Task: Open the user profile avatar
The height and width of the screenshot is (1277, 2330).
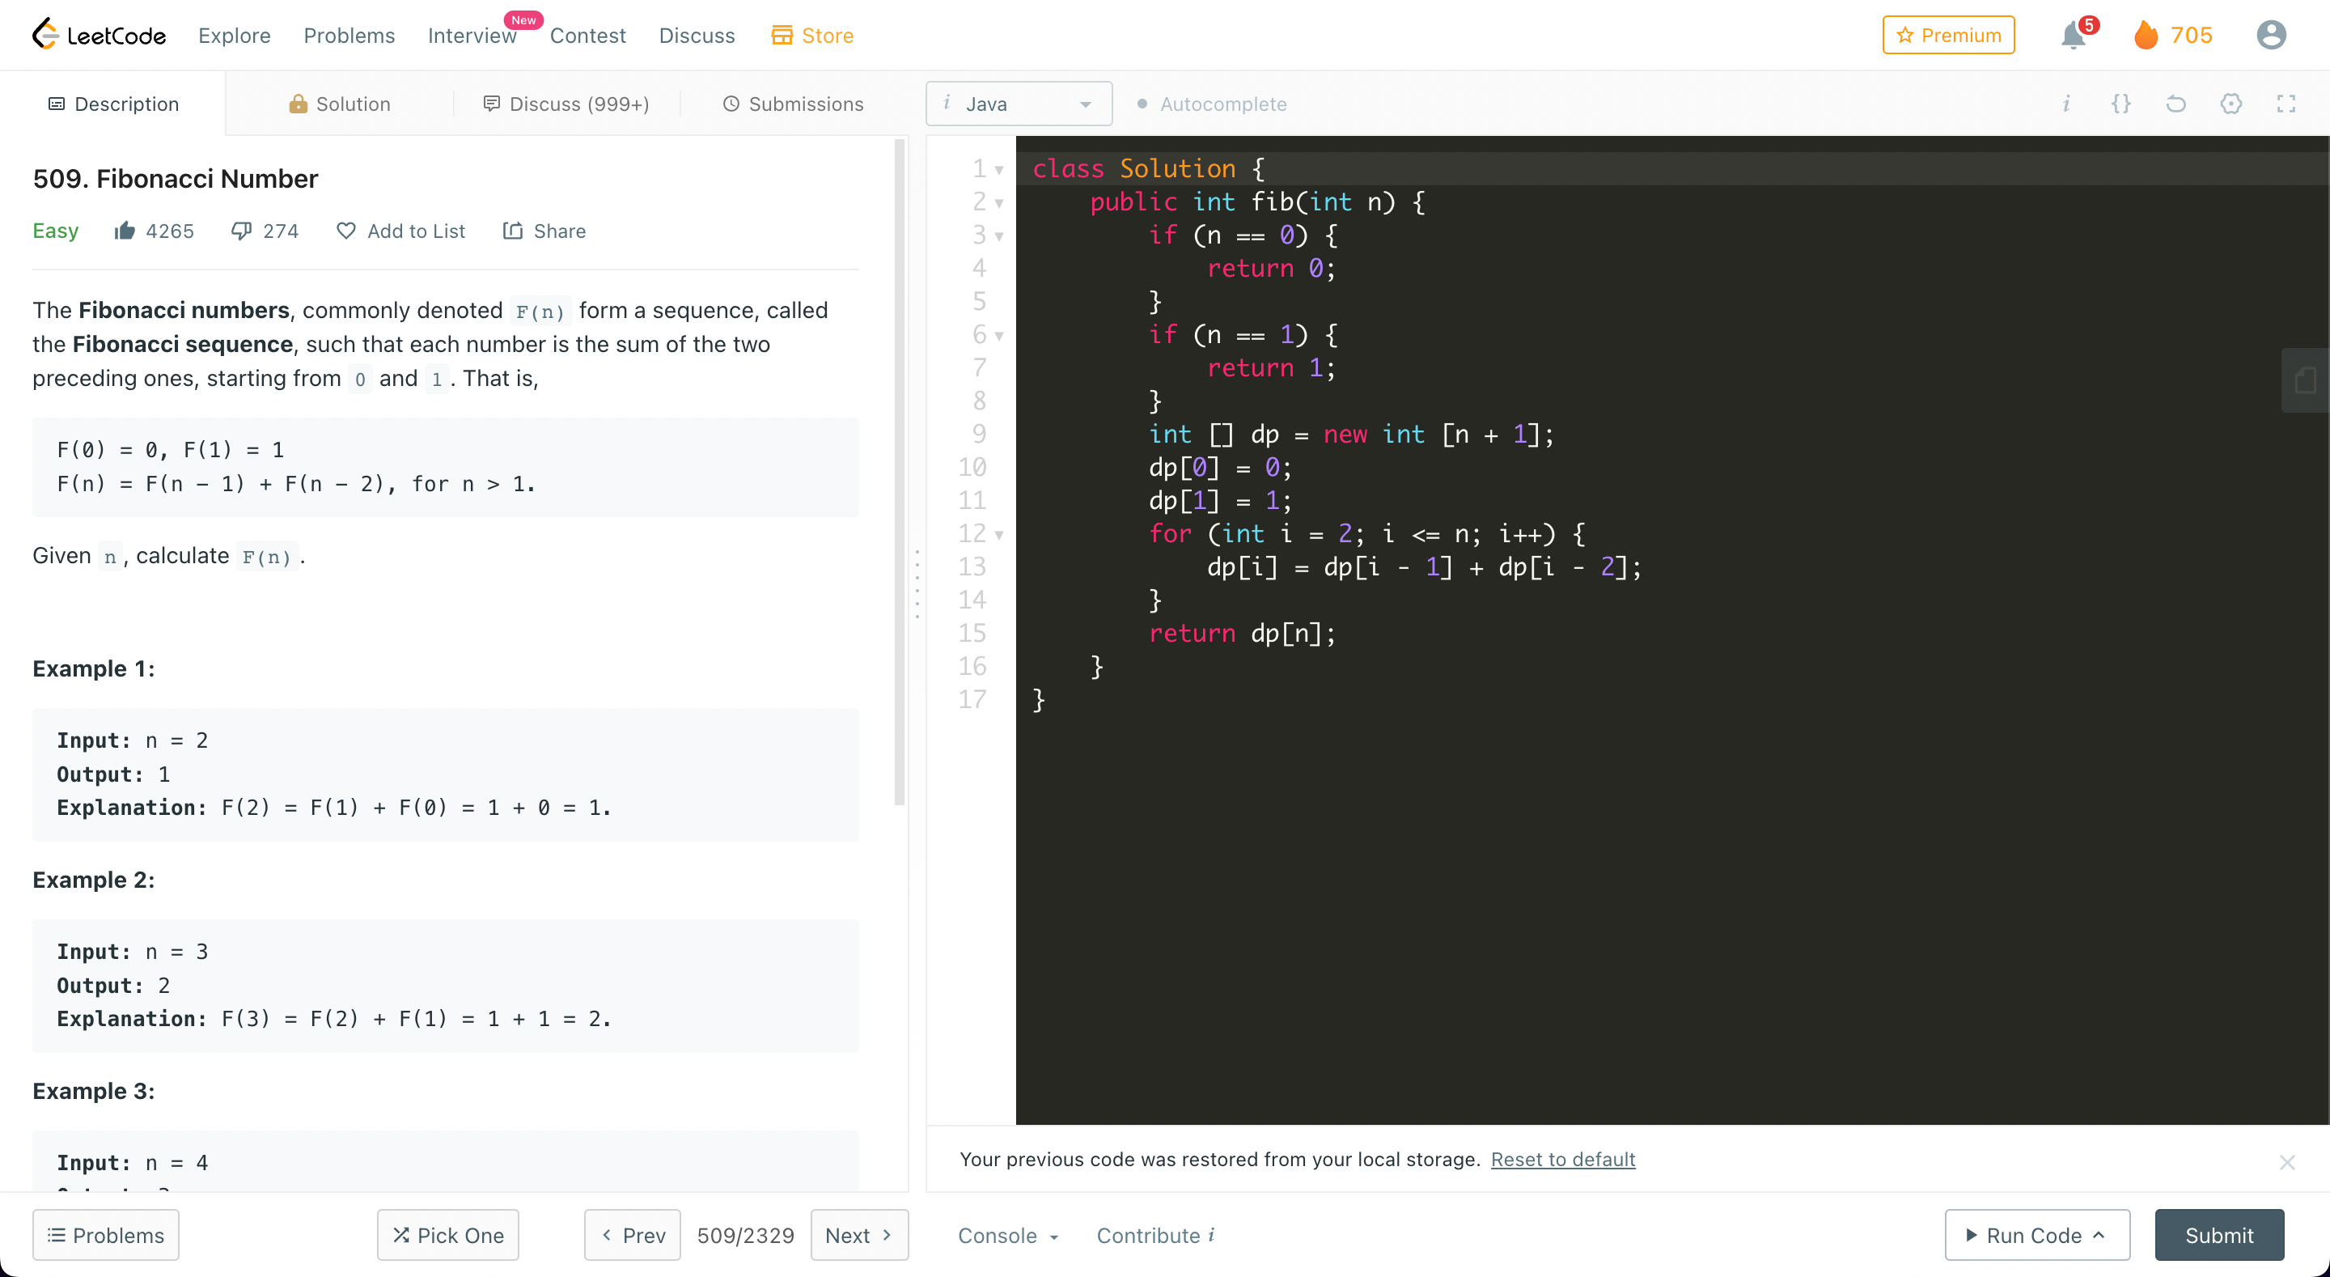Action: coord(2270,36)
